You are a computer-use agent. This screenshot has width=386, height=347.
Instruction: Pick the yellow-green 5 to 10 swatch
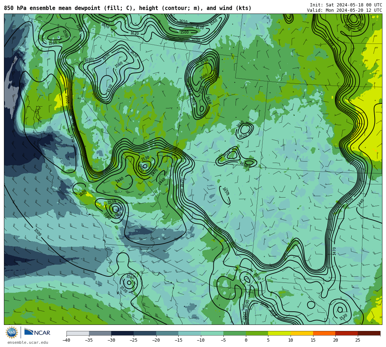(279, 333)
